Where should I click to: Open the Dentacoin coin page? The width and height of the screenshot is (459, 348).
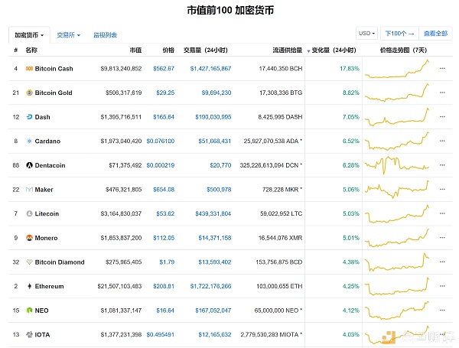point(50,165)
